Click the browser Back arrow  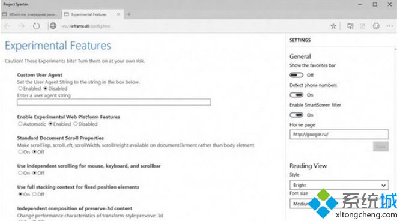[7, 26]
